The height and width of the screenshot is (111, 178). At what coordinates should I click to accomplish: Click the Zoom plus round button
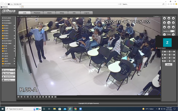[173, 34]
